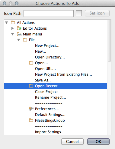Viewport: 115px width, 149px height.
Task: Select Import Settings... in the list
Action: [50, 132]
